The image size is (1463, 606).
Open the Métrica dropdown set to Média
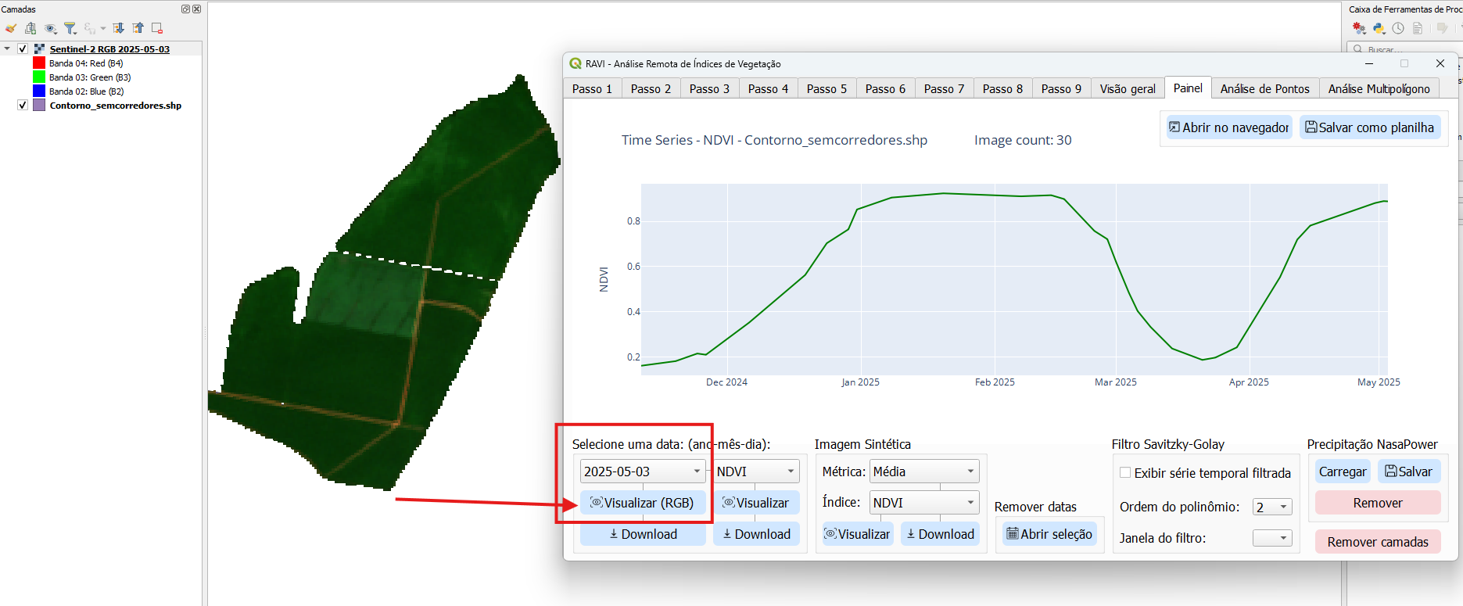[x=970, y=472]
